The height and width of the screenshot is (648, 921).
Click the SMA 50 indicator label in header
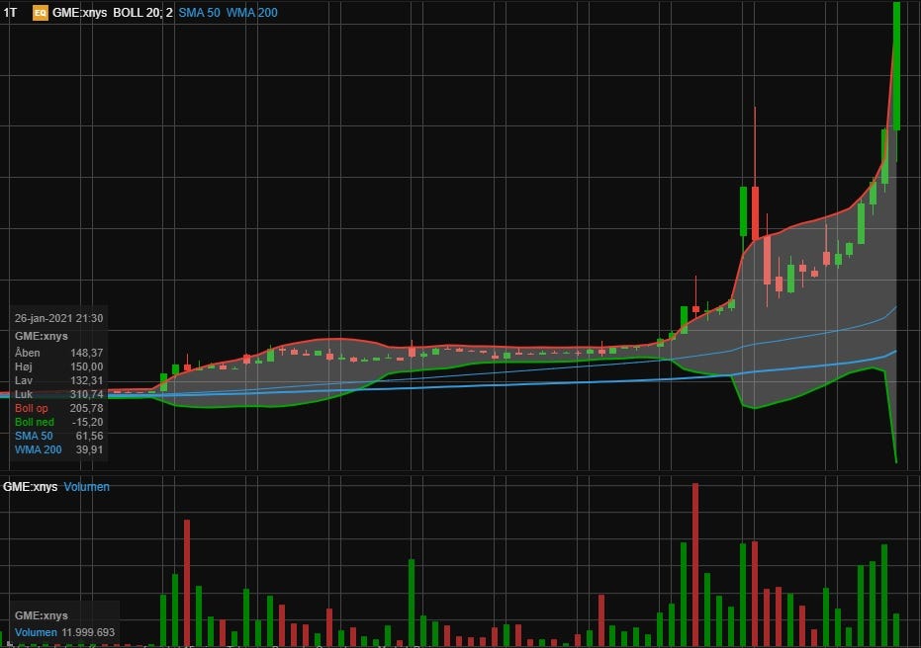point(199,12)
